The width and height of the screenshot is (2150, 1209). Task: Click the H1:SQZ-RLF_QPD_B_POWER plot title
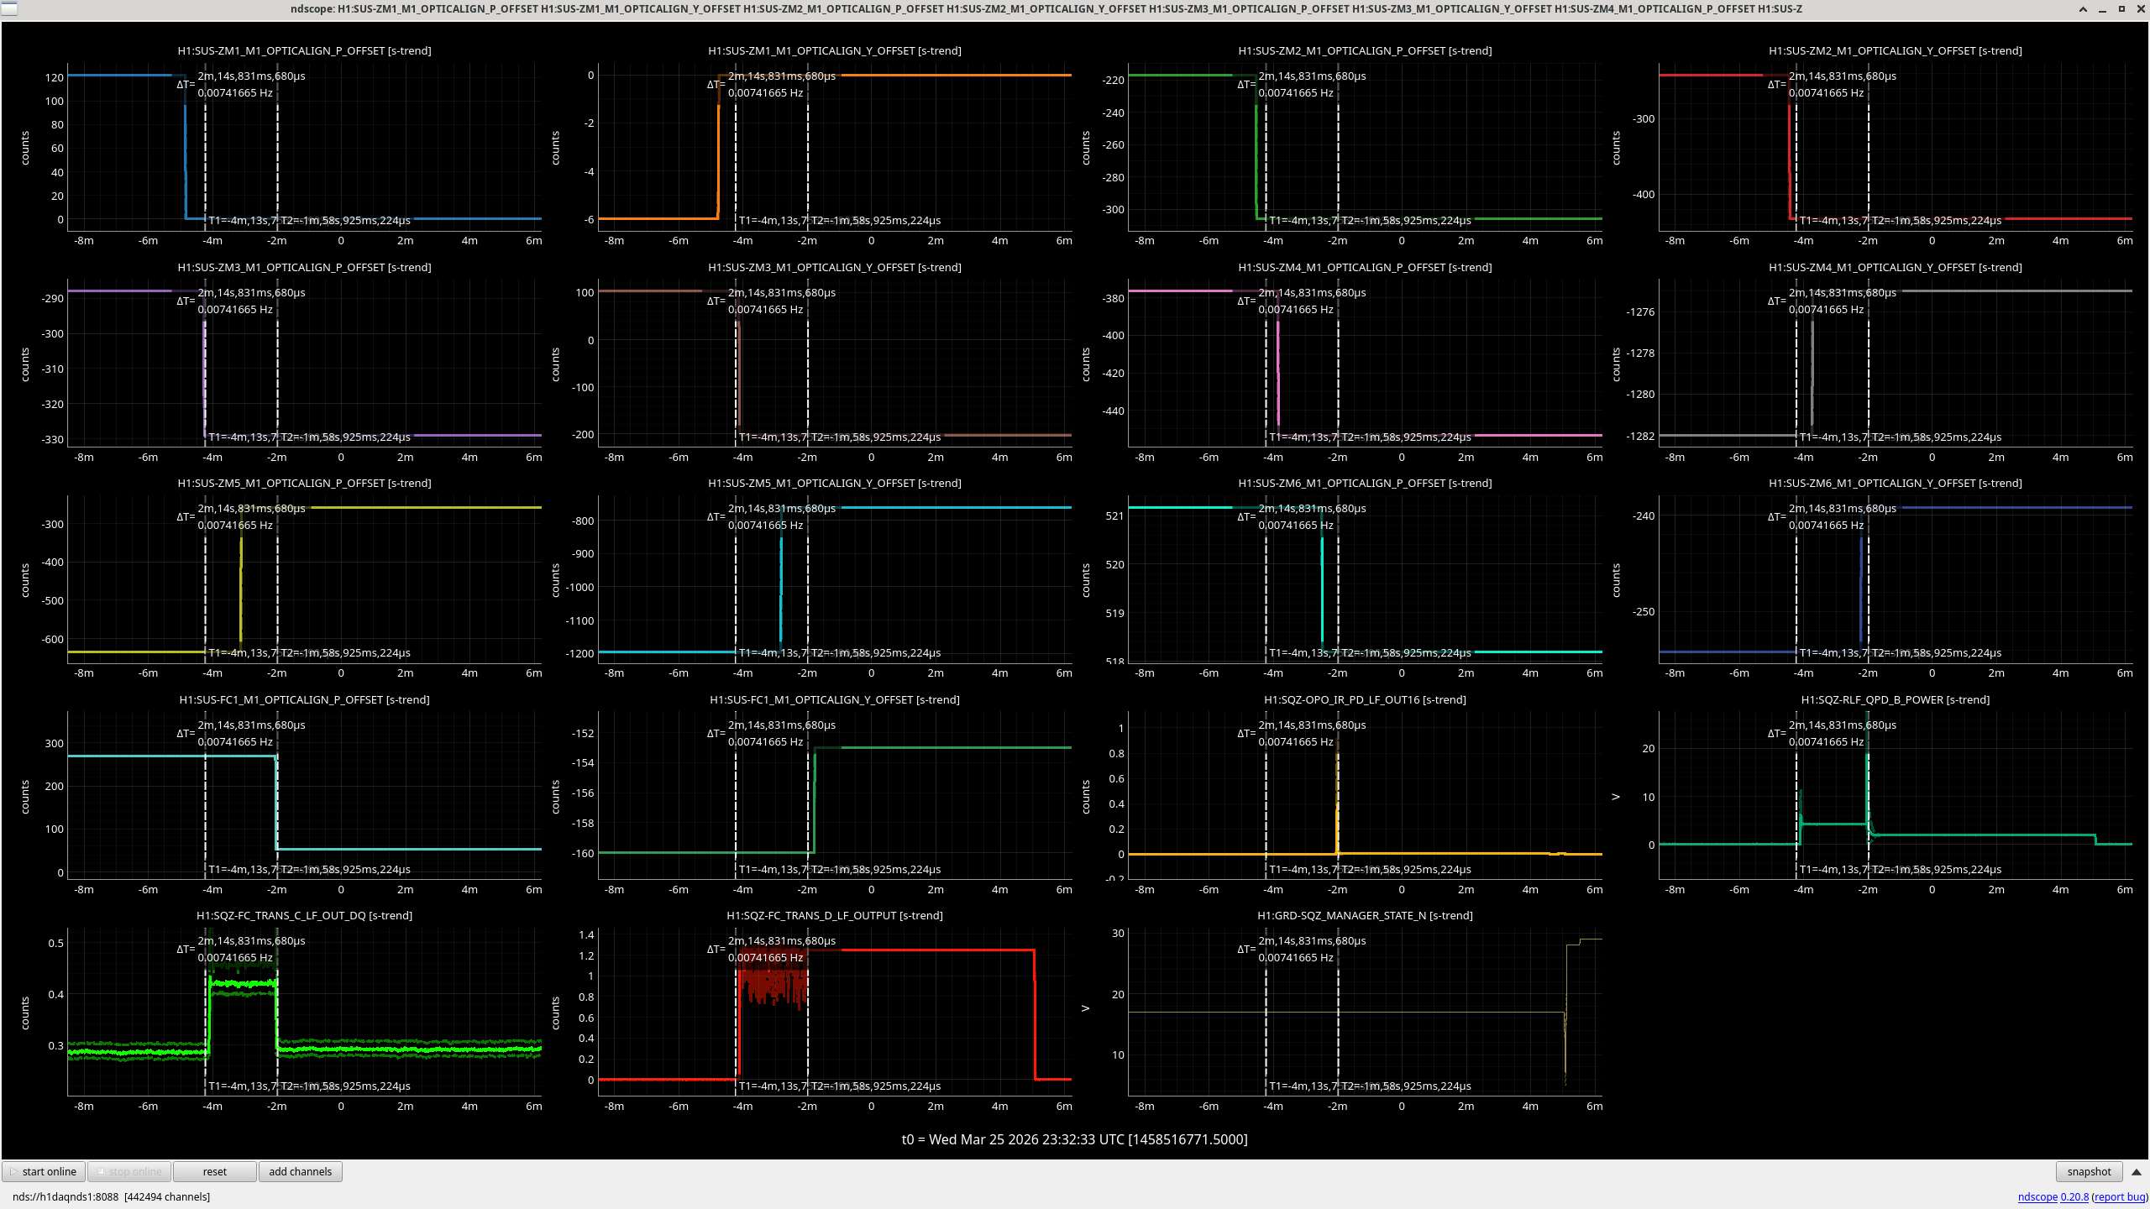pos(1895,699)
